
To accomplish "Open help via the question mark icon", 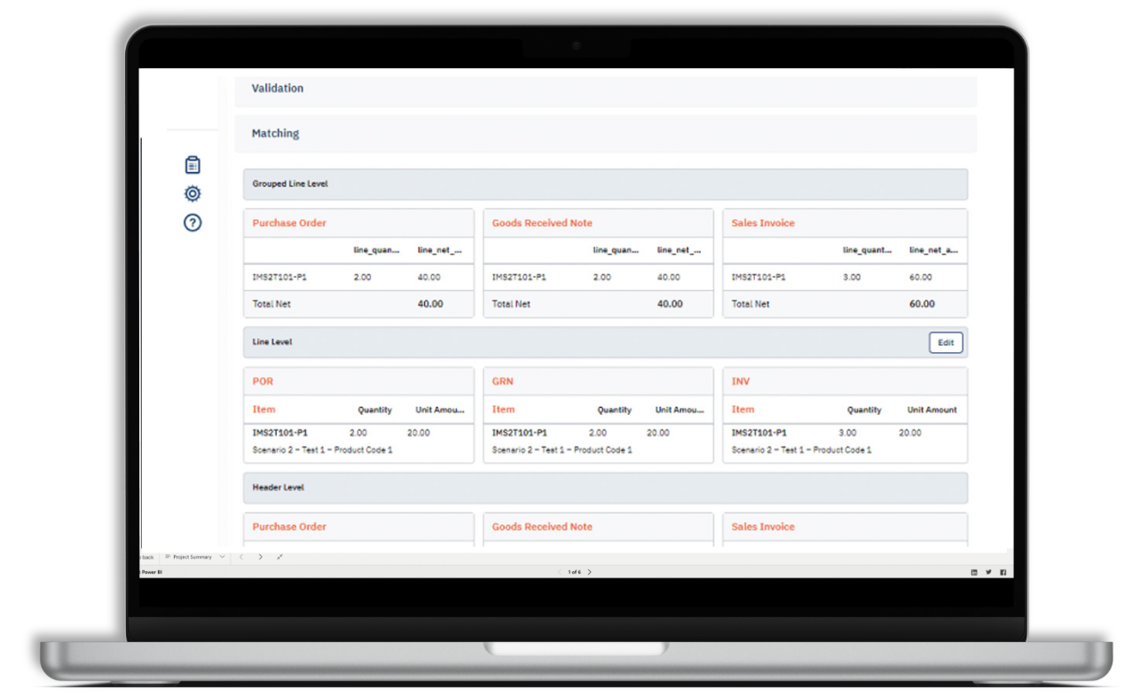I will point(192,223).
